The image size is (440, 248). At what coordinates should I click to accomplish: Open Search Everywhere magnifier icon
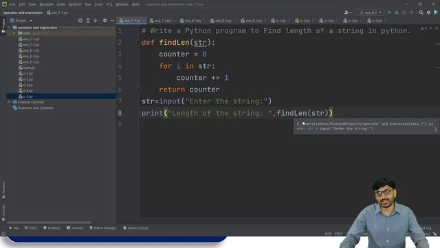click(421, 12)
